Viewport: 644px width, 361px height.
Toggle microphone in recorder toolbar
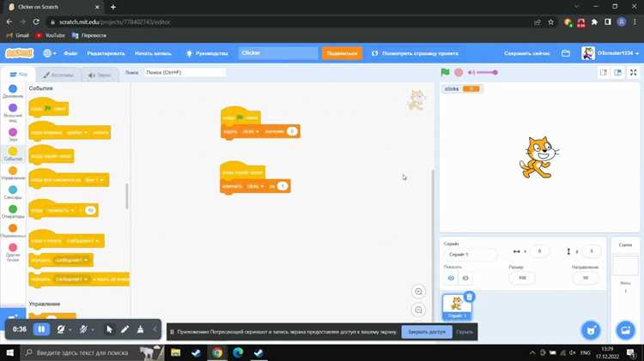(x=83, y=329)
